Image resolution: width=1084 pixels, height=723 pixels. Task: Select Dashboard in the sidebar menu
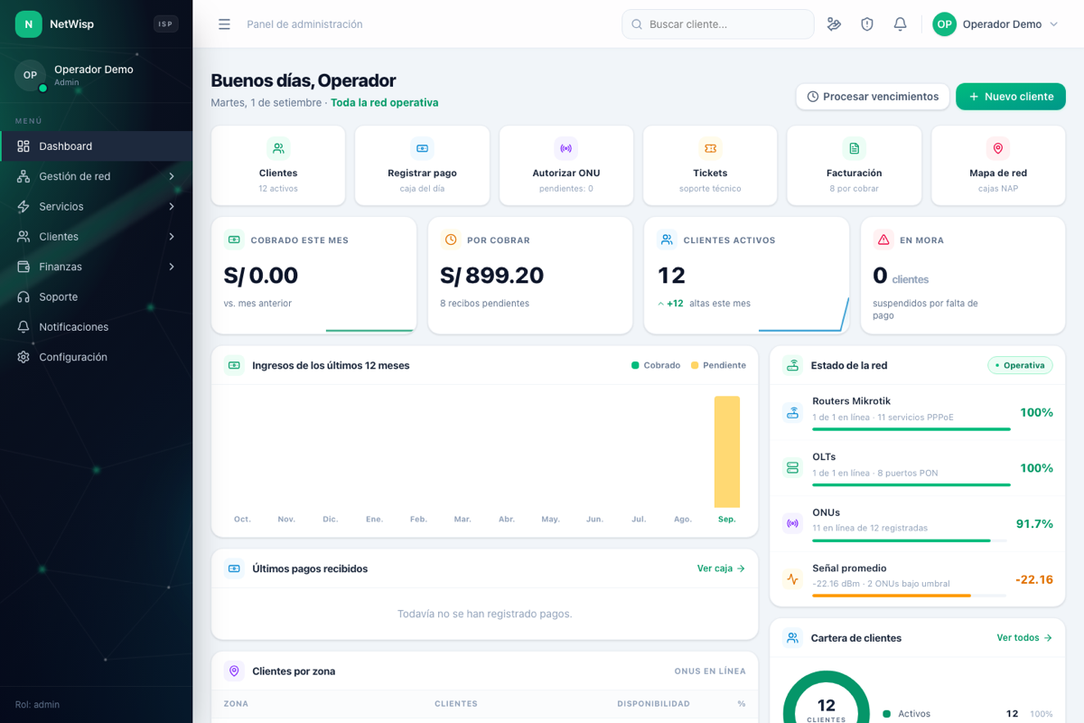(97, 146)
